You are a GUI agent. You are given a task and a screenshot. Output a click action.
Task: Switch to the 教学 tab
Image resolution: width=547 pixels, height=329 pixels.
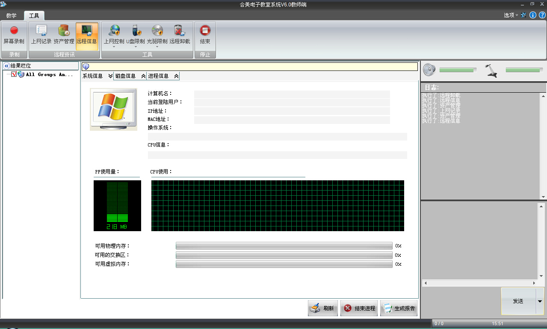12,16
